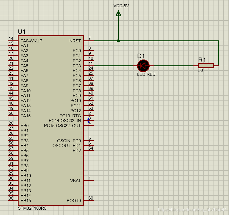The image size is (229, 215).
Task: Click the PC13_RTC pin name
Action: point(70,116)
